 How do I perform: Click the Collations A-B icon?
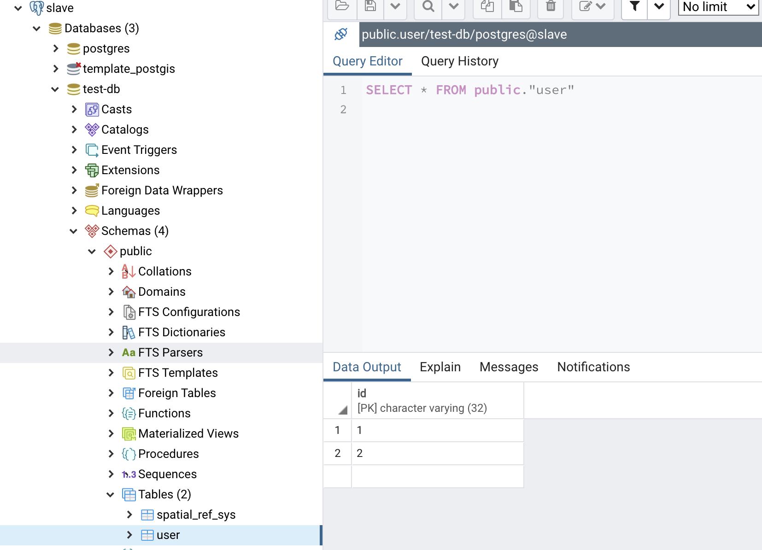point(129,271)
